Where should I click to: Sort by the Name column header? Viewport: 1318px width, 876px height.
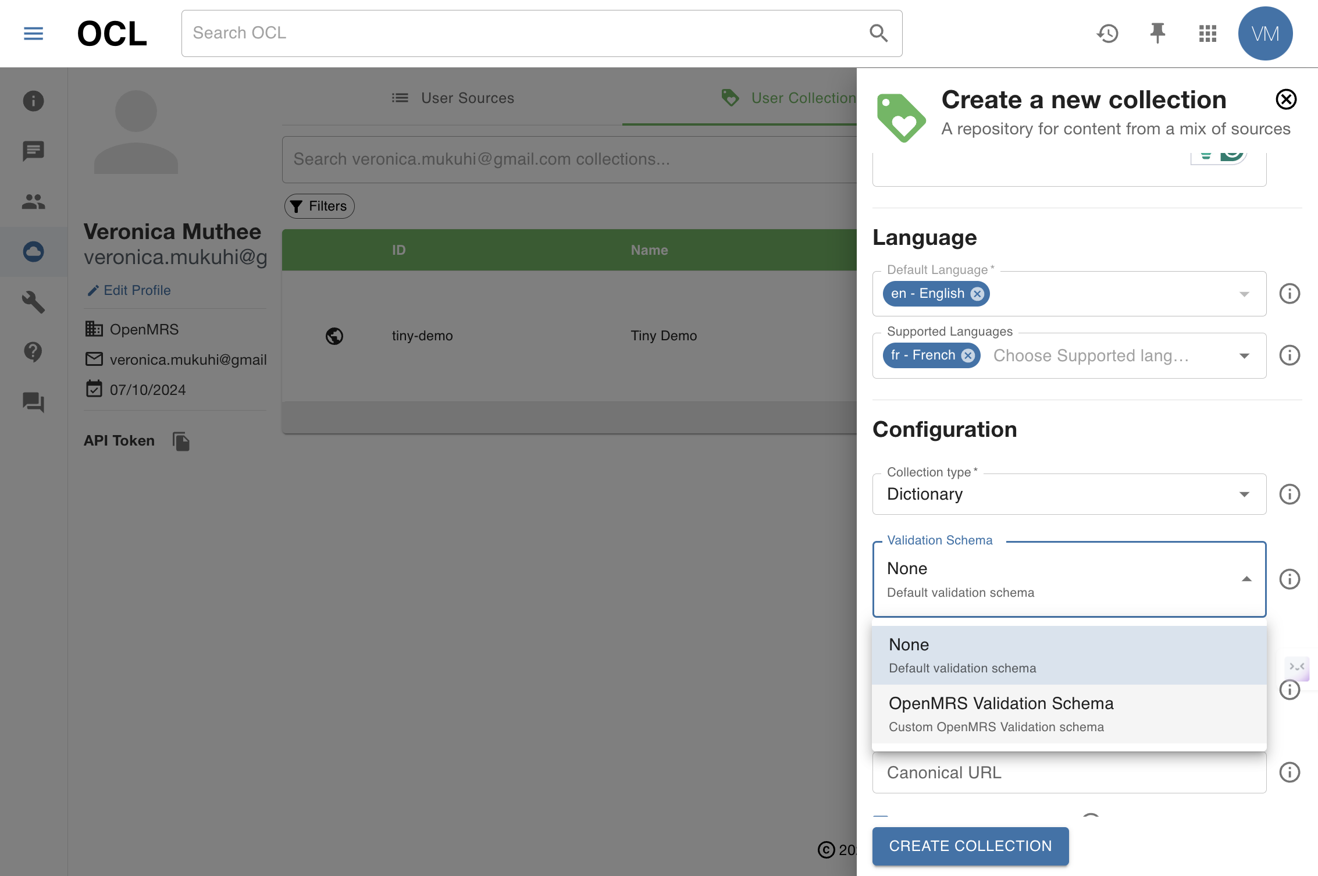[649, 250]
